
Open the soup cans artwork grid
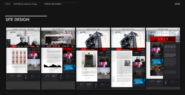coord(19,57)
